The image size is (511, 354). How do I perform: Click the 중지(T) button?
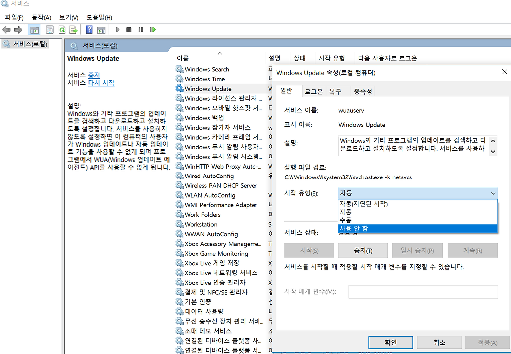363,250
